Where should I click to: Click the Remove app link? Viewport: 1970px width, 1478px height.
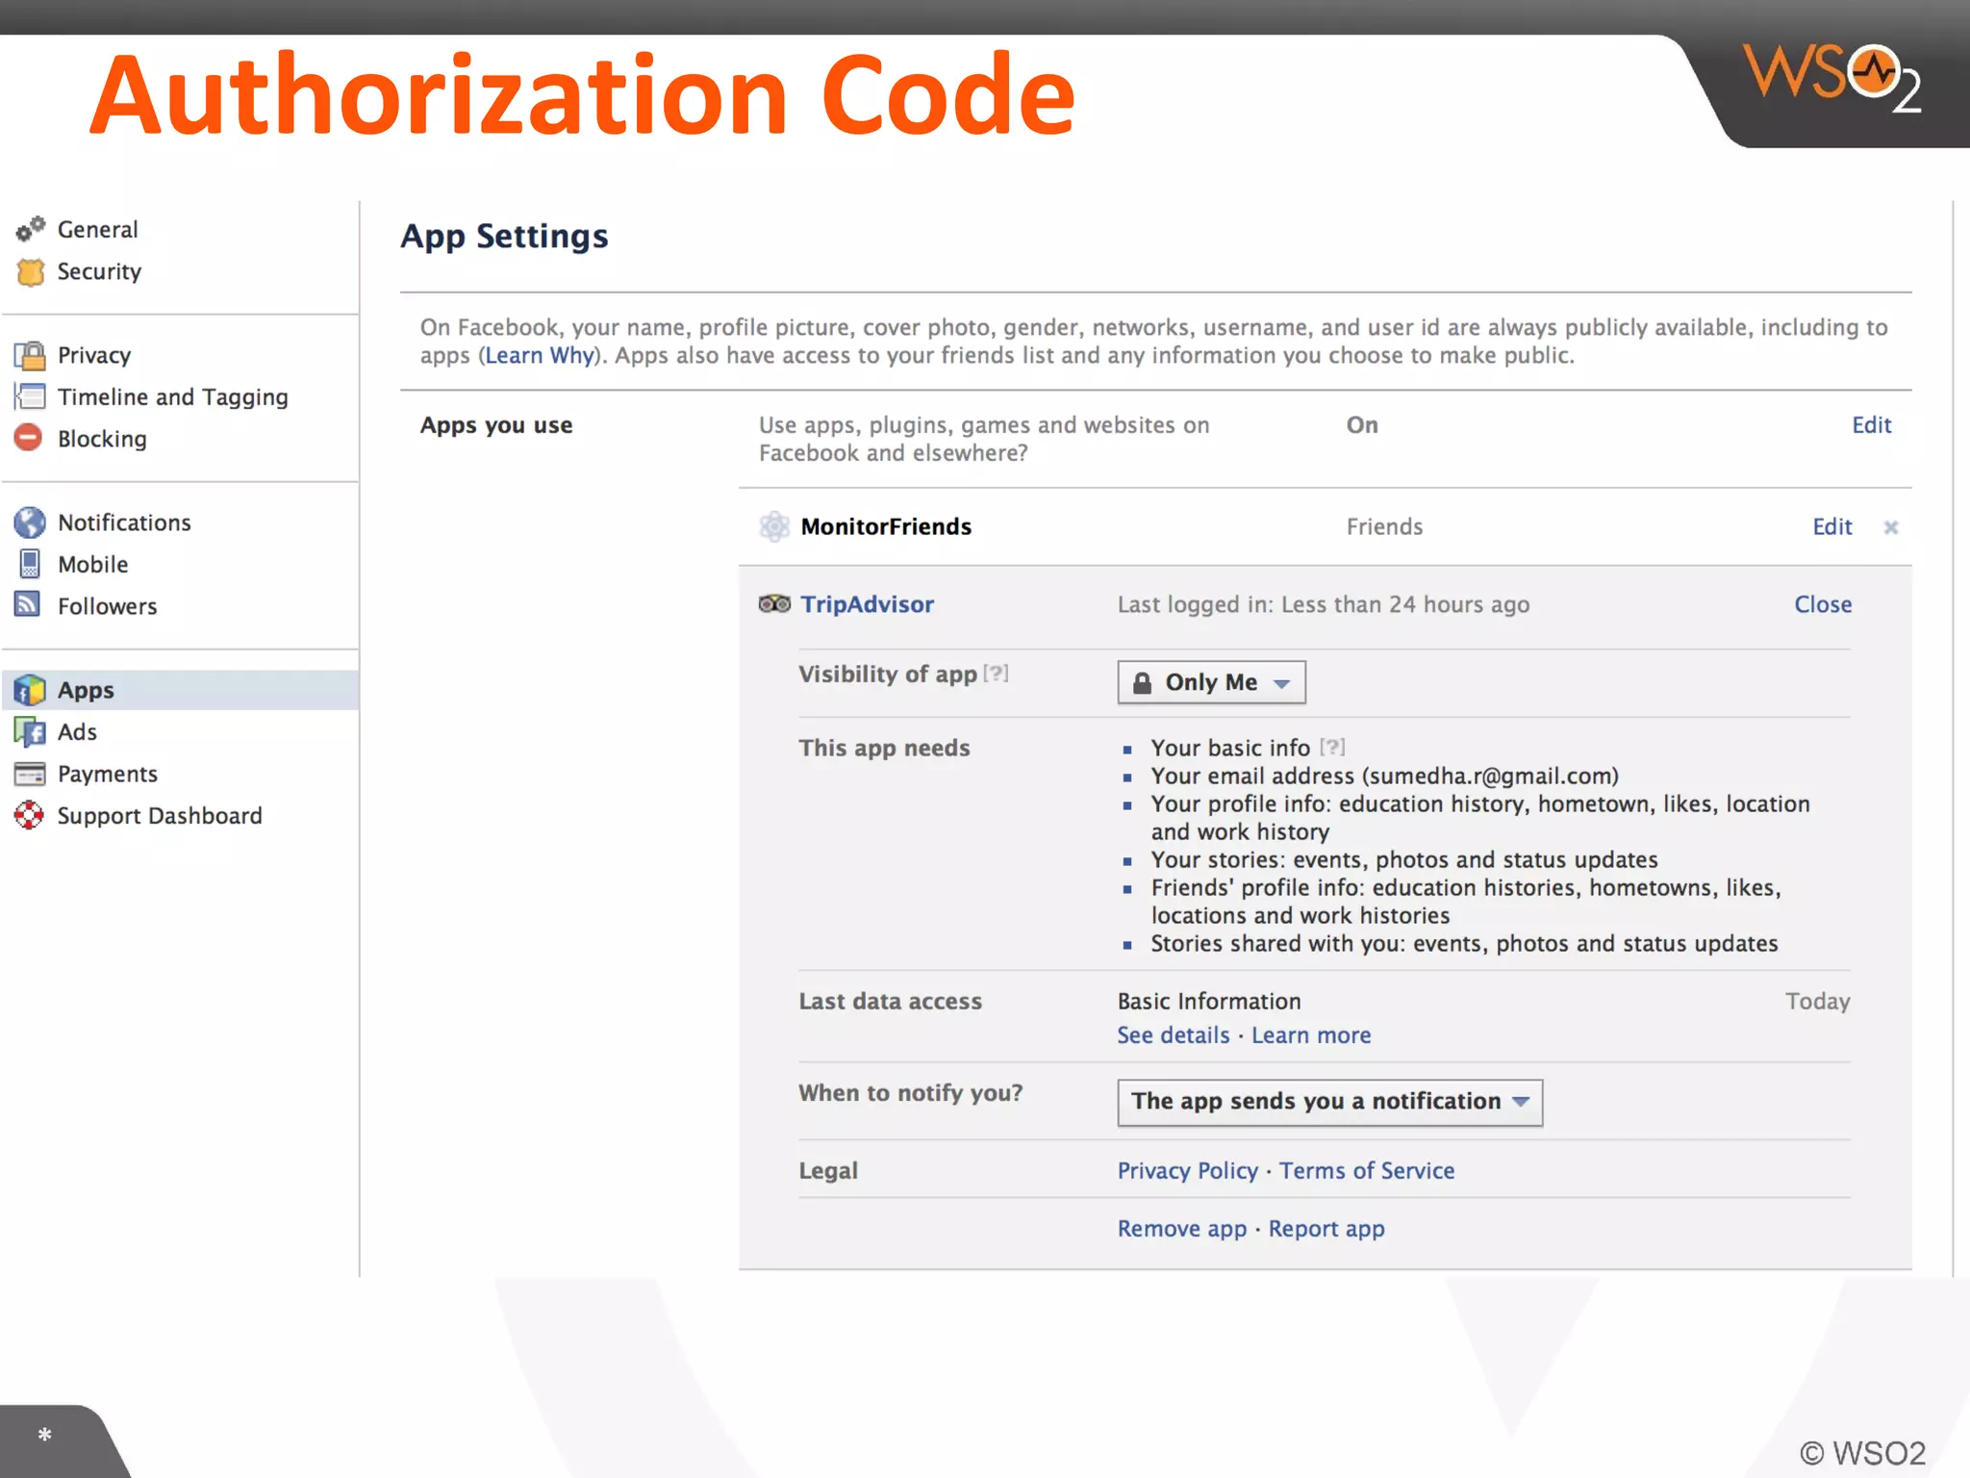(1181, 1229)
